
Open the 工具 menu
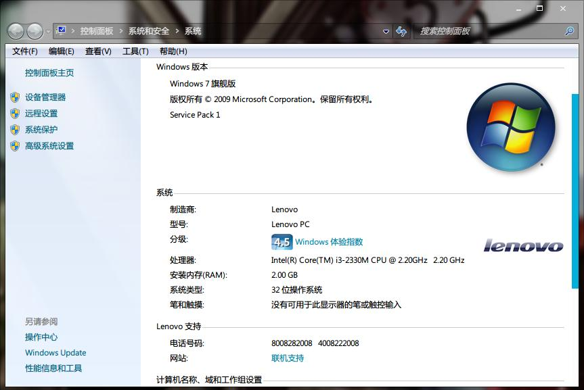(x=134, y=51)
